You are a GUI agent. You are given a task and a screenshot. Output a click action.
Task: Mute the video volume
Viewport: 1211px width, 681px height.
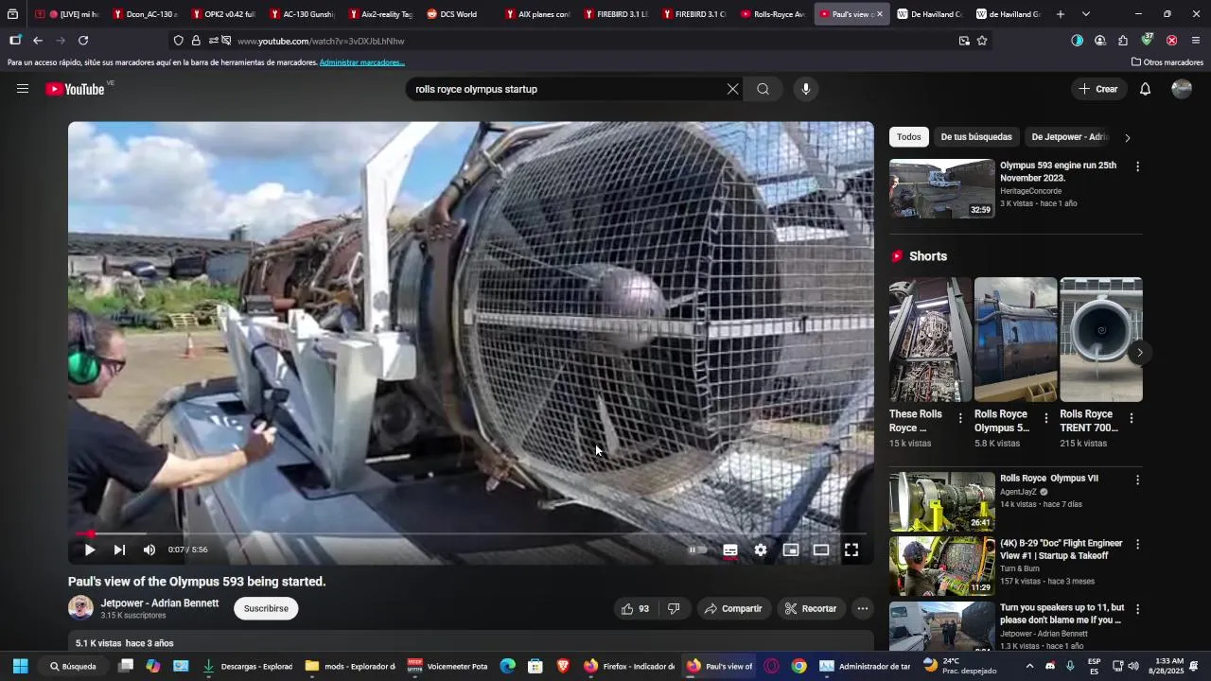[x=149, y=550]
